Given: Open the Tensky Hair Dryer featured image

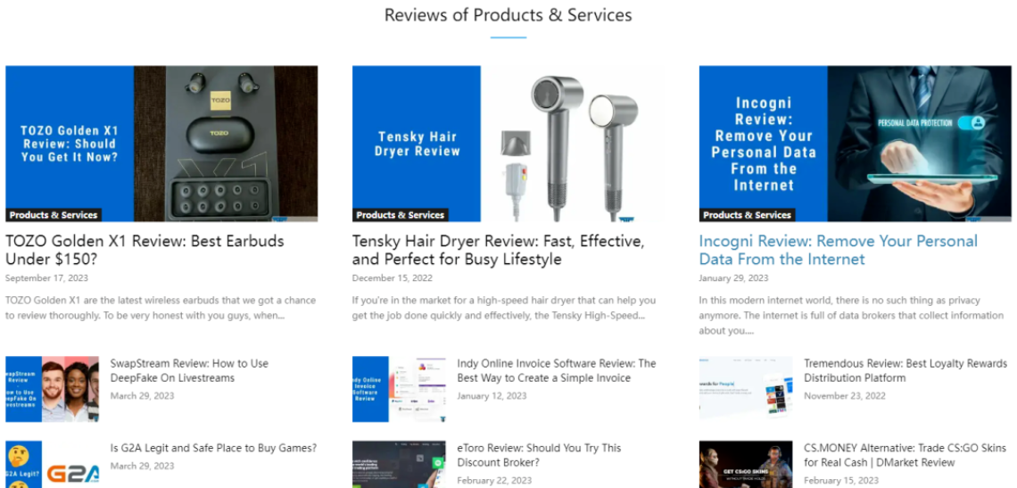Looking at the screenshot, I should pos(508,144).
